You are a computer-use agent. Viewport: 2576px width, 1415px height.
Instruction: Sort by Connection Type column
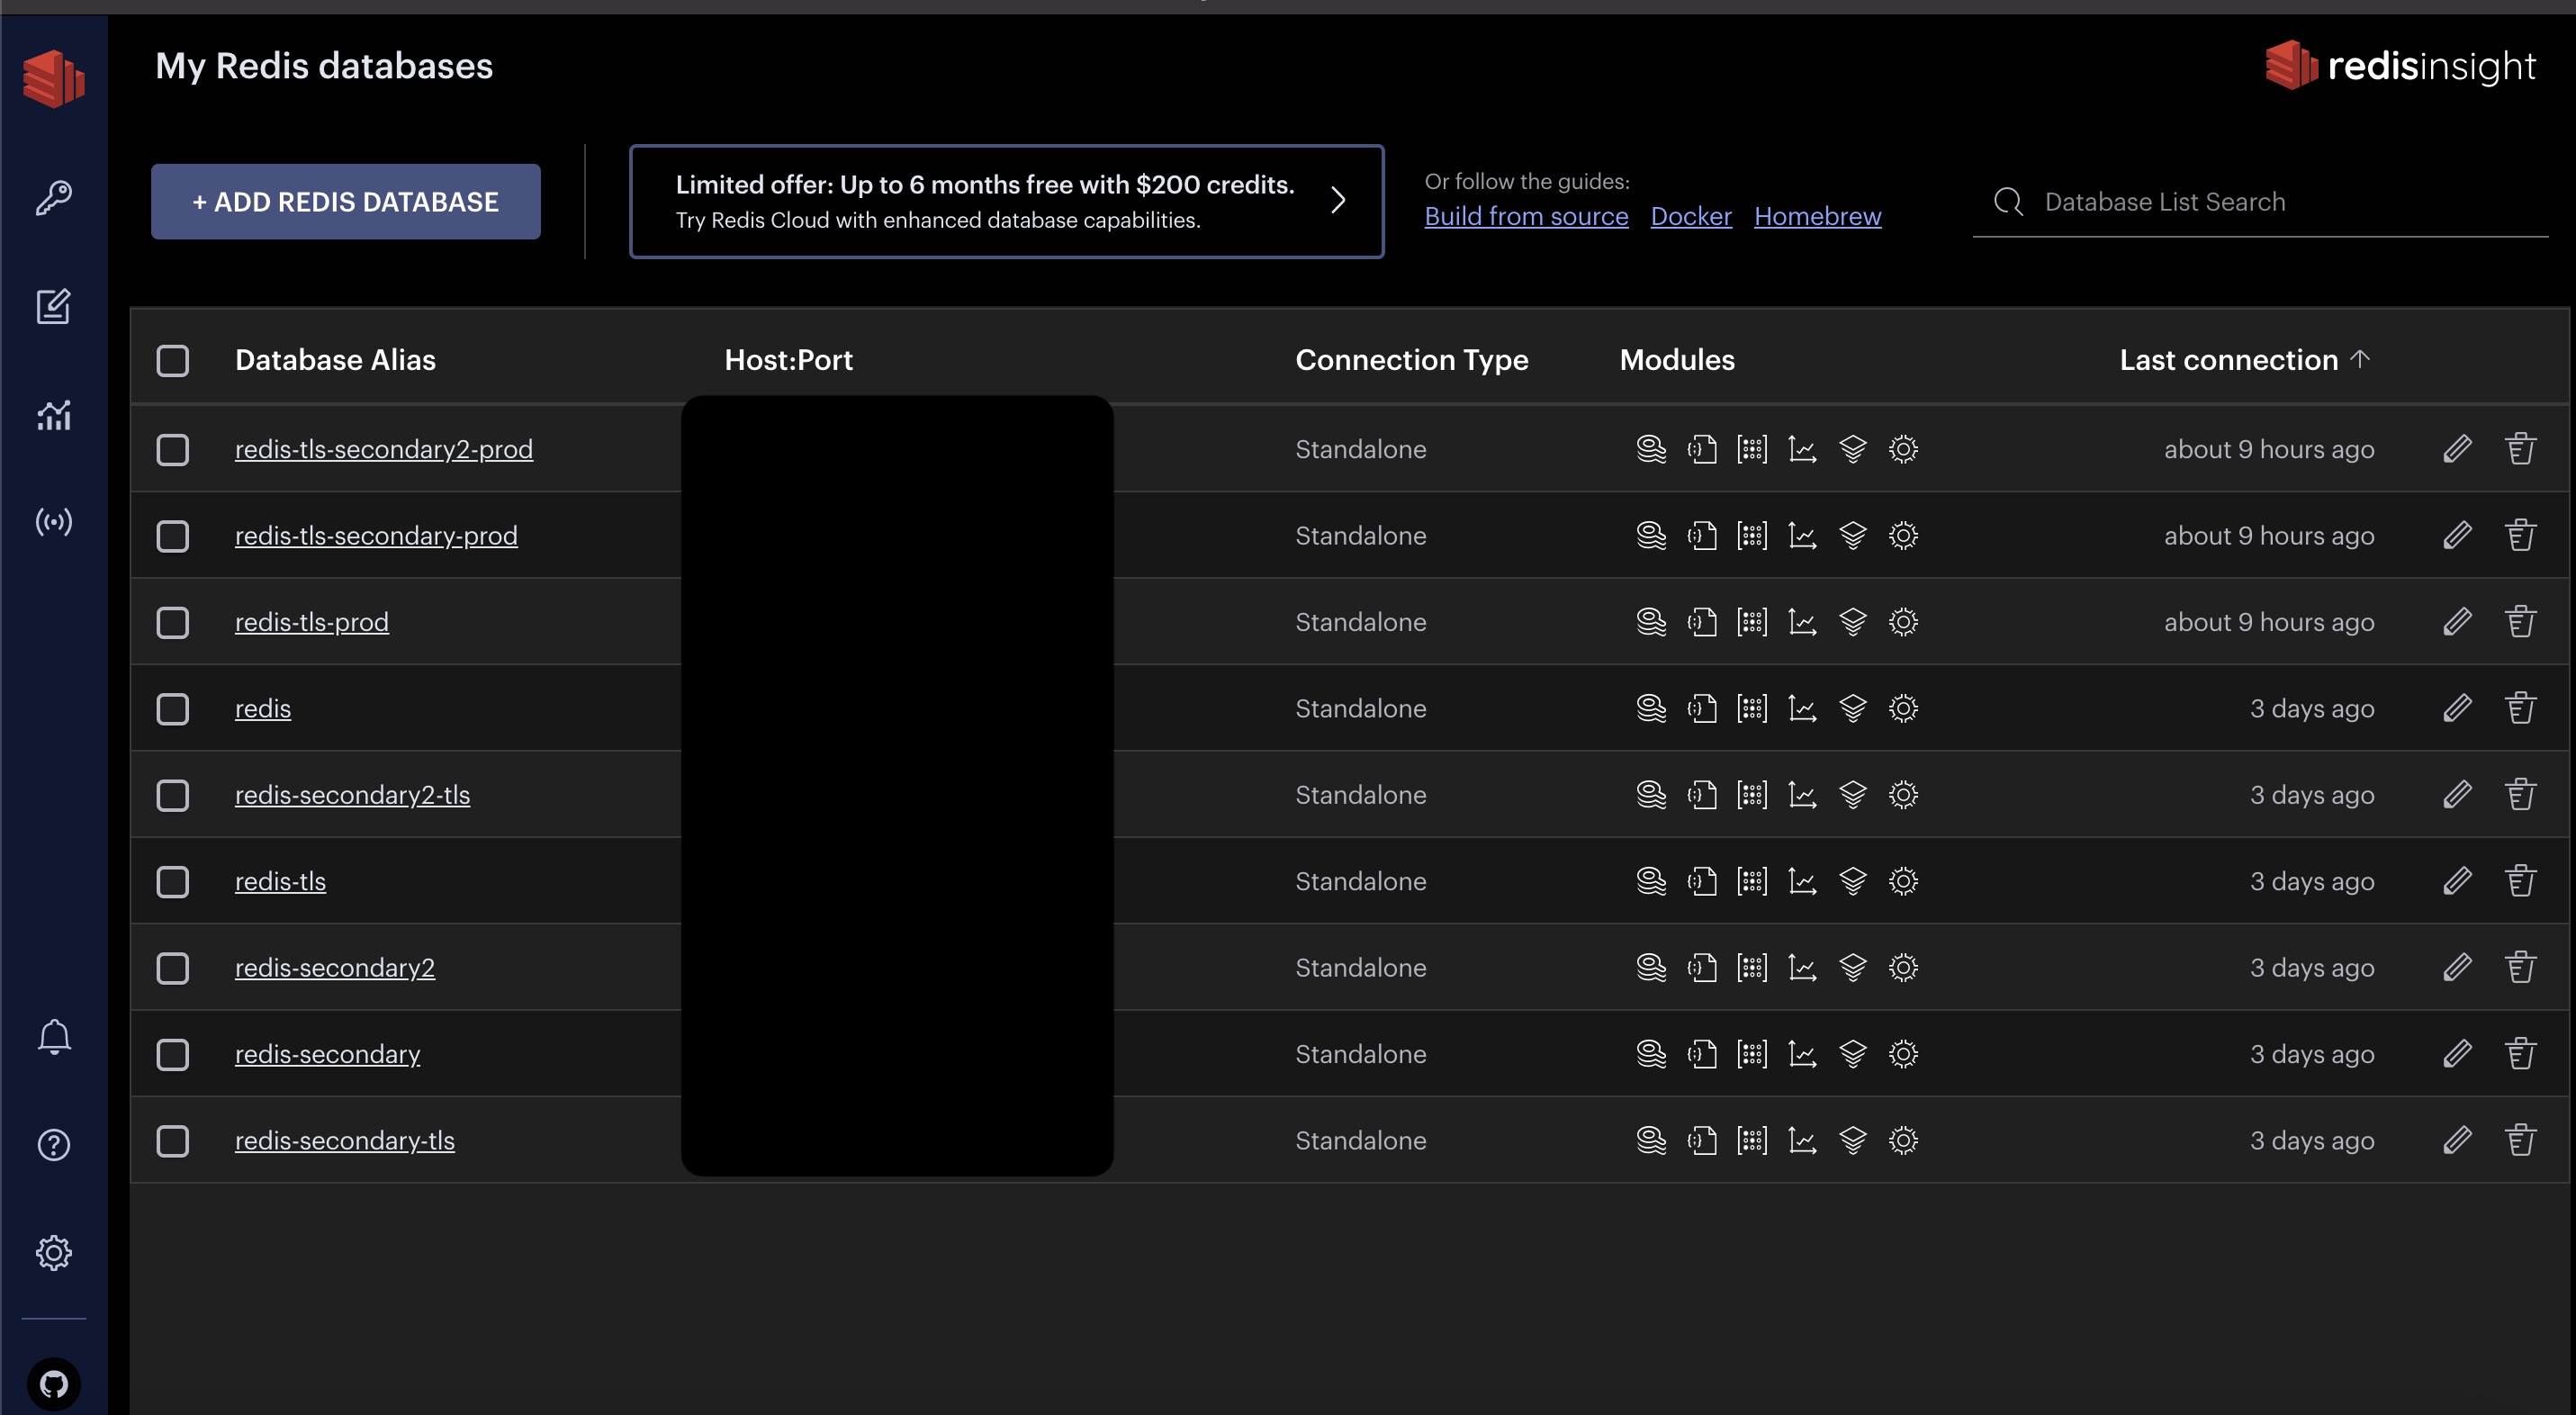click(x=1411, y=360)
